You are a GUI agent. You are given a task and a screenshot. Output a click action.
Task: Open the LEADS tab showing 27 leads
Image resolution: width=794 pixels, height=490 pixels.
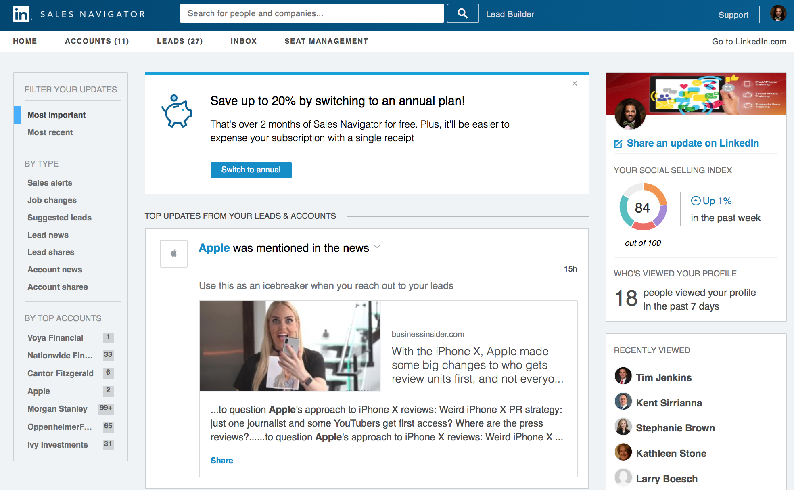pos(180,41)
